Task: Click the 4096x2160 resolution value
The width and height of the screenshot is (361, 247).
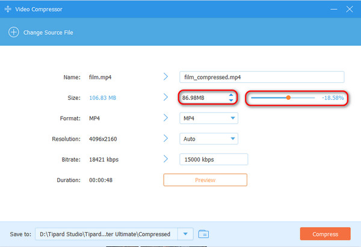Action: (x=103, y=139)
